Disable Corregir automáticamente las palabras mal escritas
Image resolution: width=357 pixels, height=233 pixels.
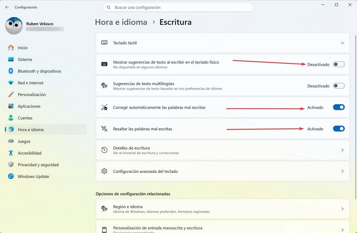click(338, 107)
